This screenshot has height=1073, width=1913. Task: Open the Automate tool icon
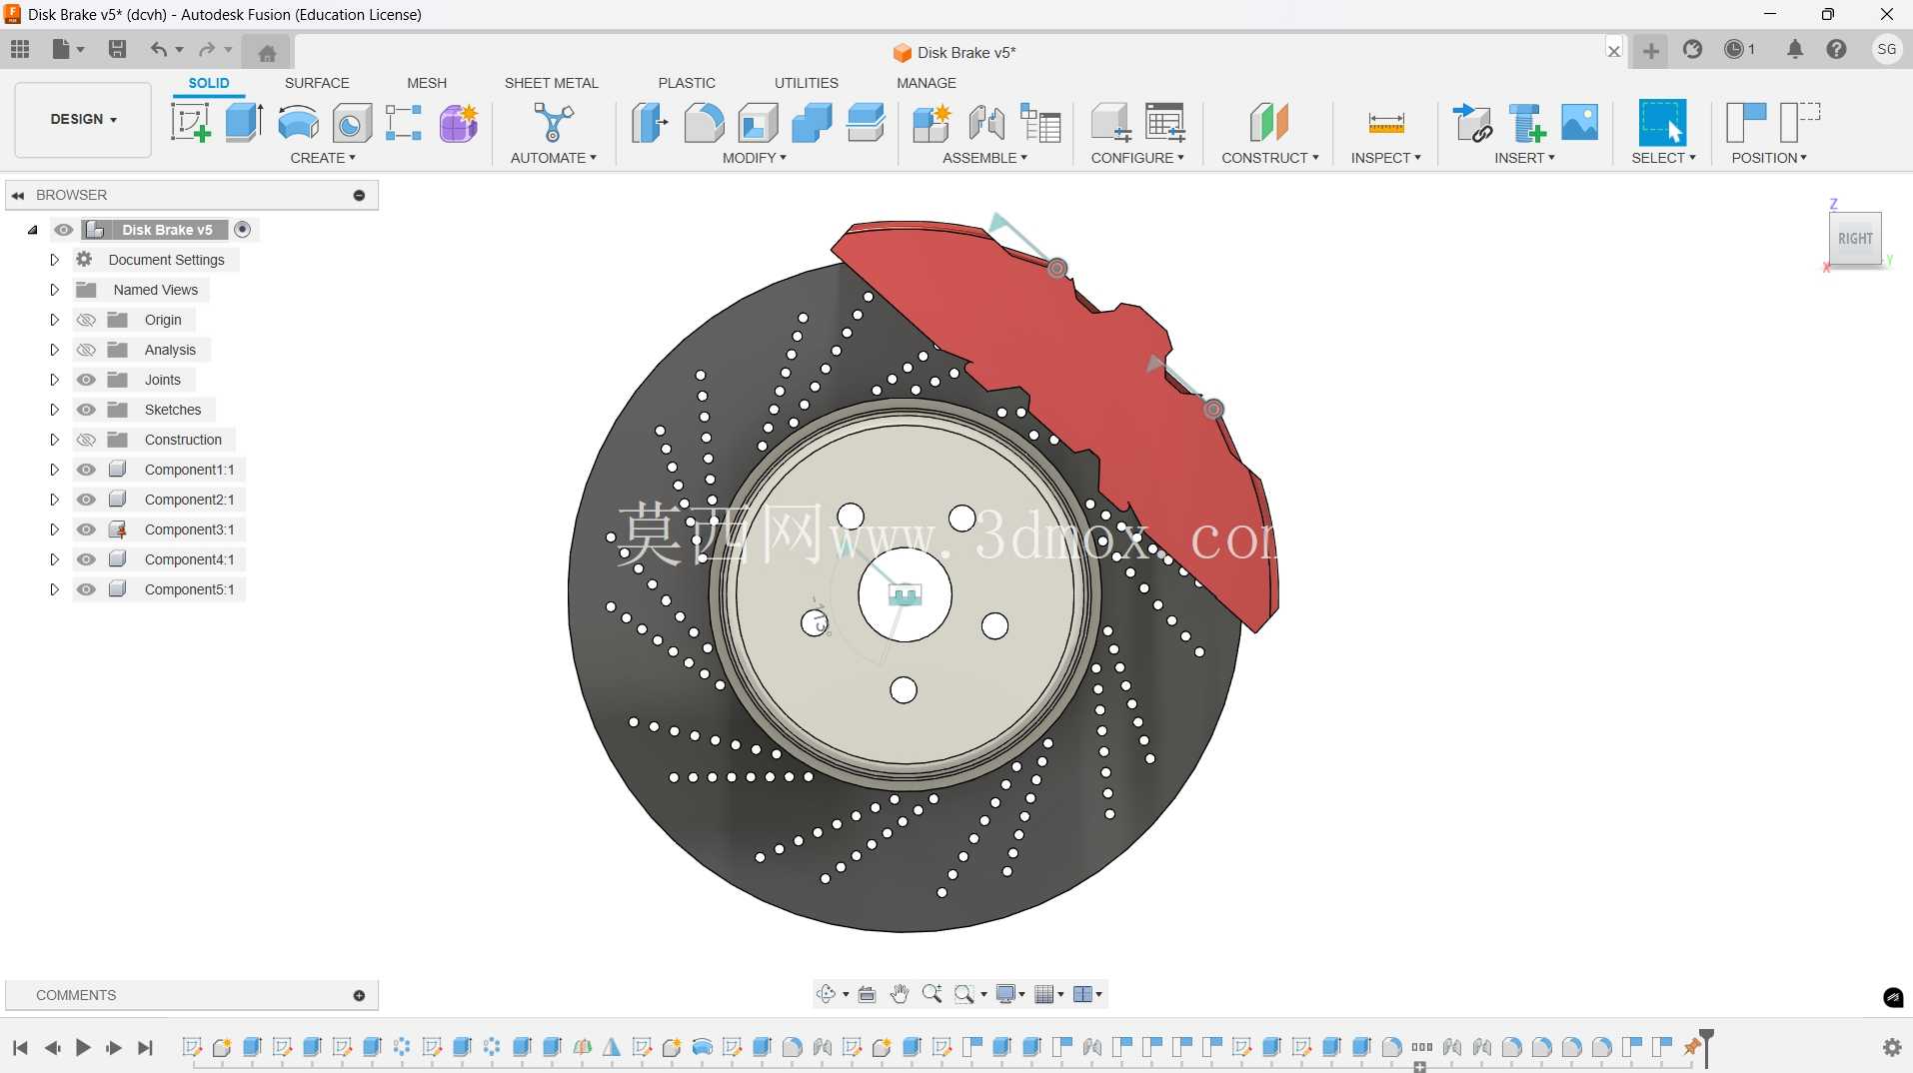pyautogui.click(x=553, y=123)
